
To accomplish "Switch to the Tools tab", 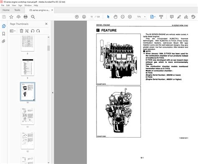I will [17, 10].
